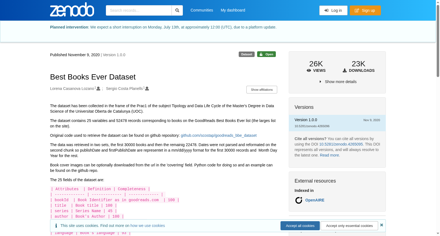The width and height of the screenshot is (440, 236).
Task: Click the Published November 9, 2020 text
Action: tap(75, 55)
